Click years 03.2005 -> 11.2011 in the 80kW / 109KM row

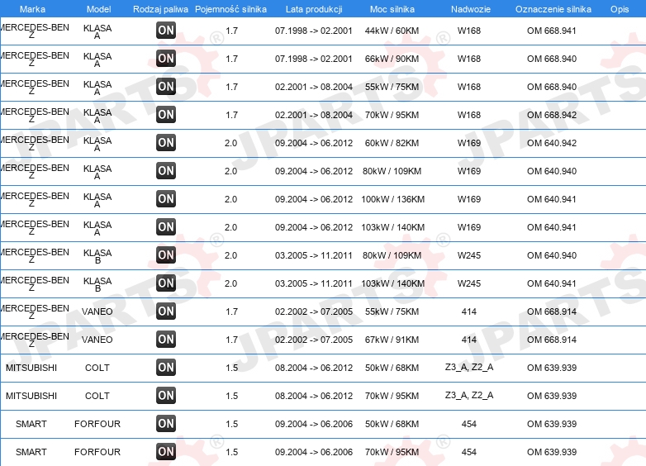point(314,255)
